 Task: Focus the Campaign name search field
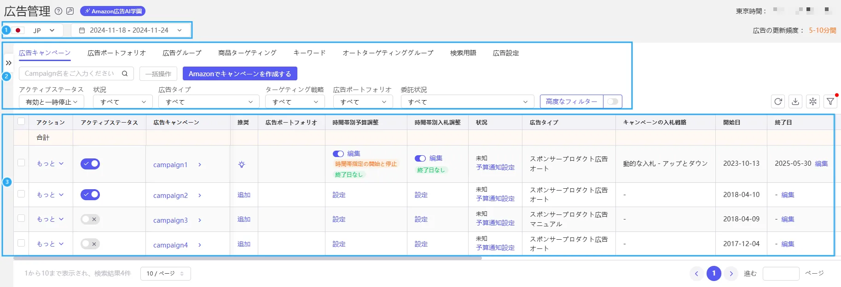[76, 73]
